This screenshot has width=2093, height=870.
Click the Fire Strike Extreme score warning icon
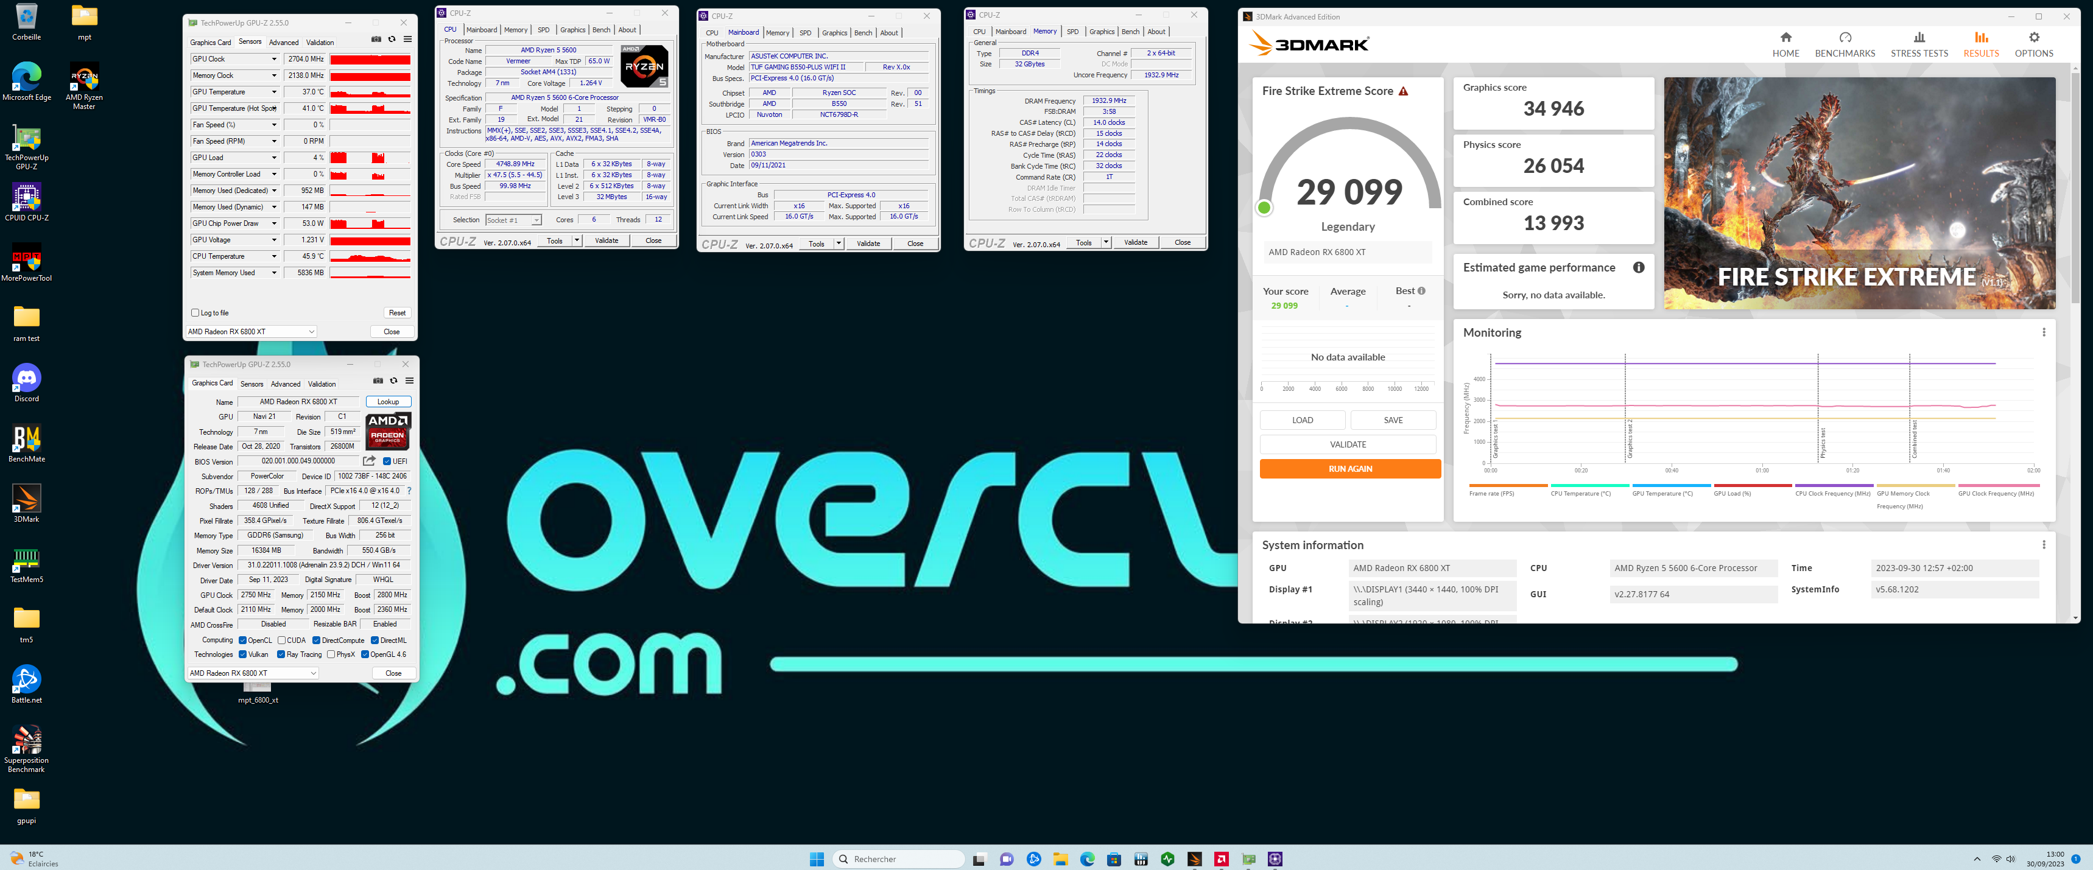[x=1402, y=91]
